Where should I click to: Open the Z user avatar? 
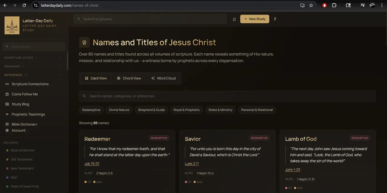pos(275,19)
